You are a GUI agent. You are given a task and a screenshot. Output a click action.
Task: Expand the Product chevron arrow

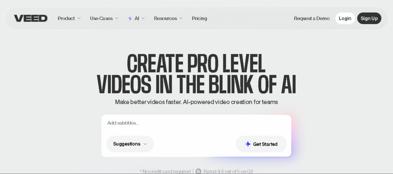tap(79, 18)
